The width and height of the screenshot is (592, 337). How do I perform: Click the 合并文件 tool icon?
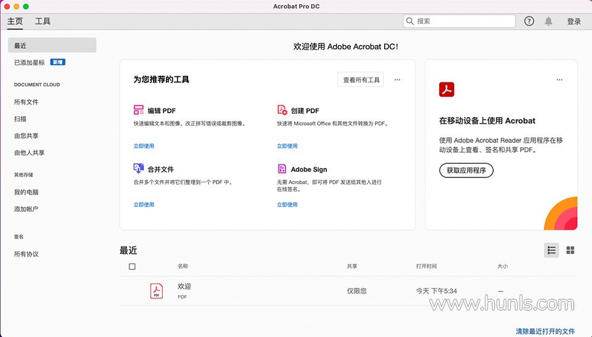coord(139,169)
